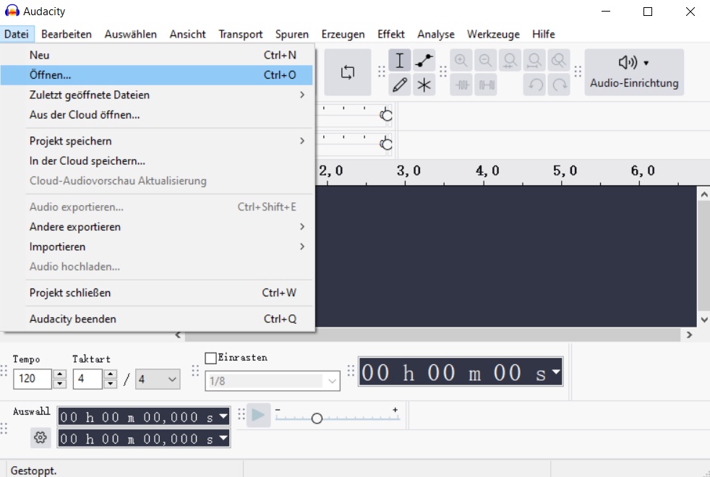
Task: Click the Fit Project to Width icon
Action: [534, 61]
